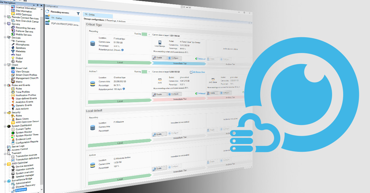Disable immediate tier in Critical Tiger Recording

tap(159, 58)
